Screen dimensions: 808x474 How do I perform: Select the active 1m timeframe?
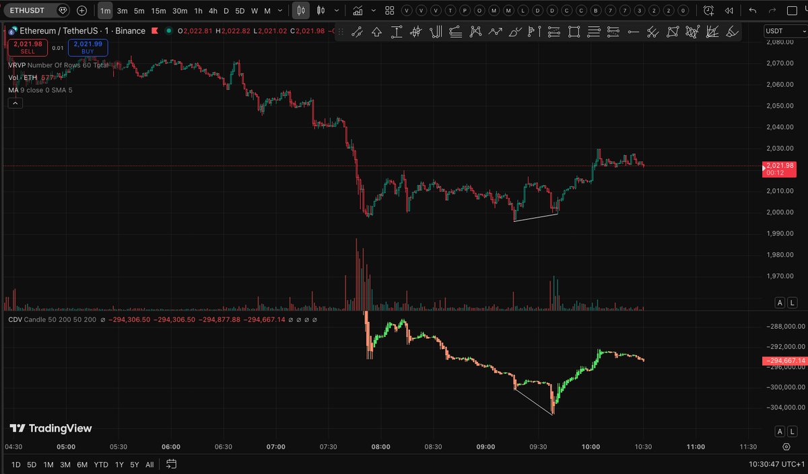pos(105,11)
